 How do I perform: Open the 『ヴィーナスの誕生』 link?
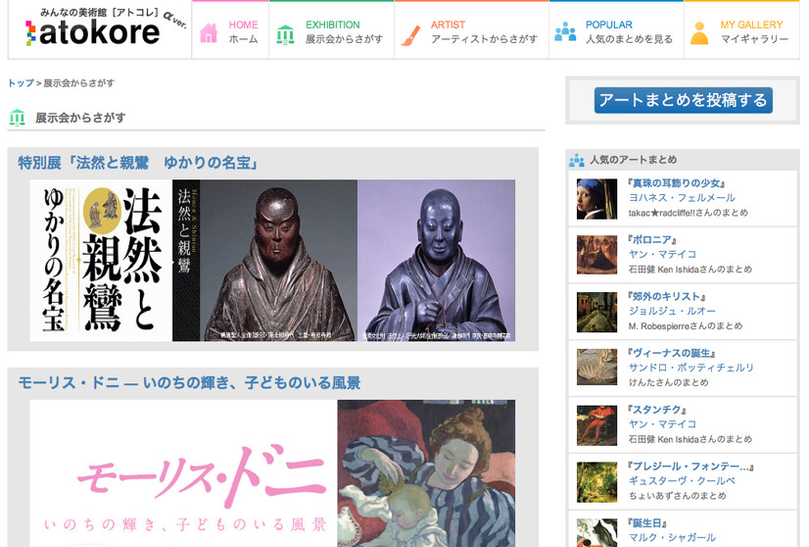point(671,353)
